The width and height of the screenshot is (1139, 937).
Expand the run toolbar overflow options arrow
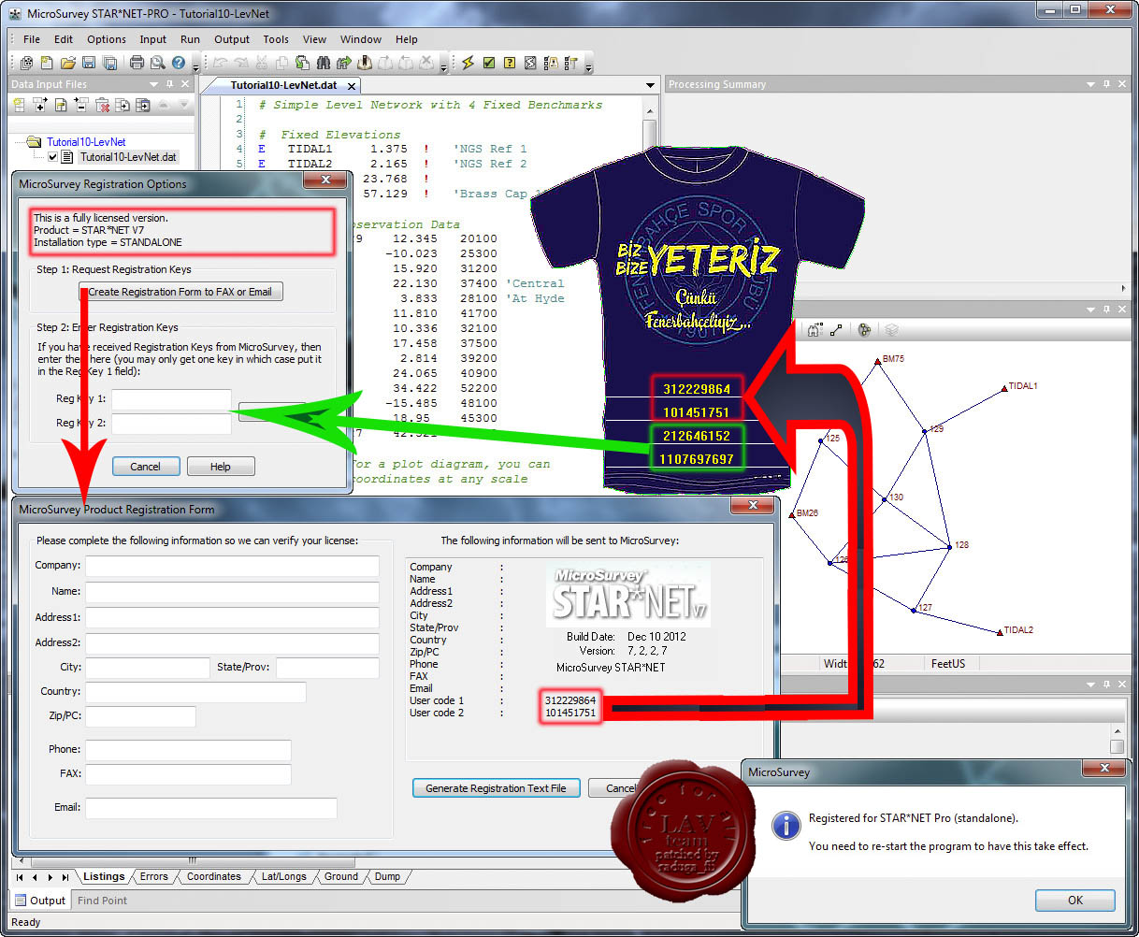pos(587,67)
